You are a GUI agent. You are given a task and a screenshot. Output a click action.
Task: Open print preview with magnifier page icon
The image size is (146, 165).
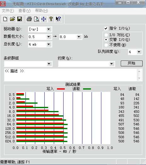(36, 19)
